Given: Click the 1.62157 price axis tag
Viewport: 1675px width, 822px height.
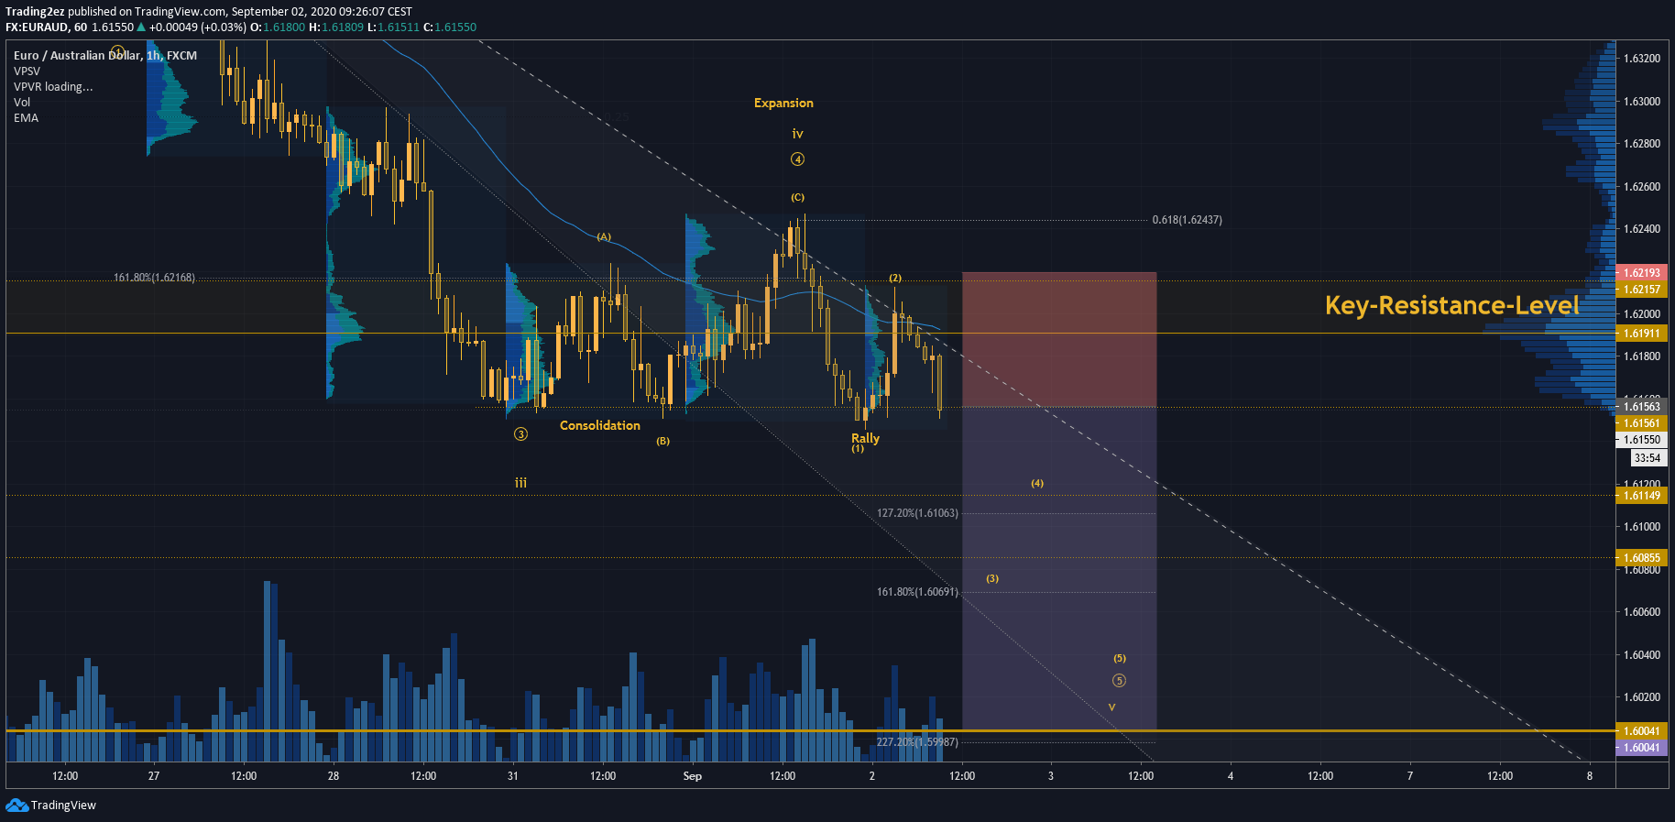Looking at the screenshot, I should click(1641, 289).
